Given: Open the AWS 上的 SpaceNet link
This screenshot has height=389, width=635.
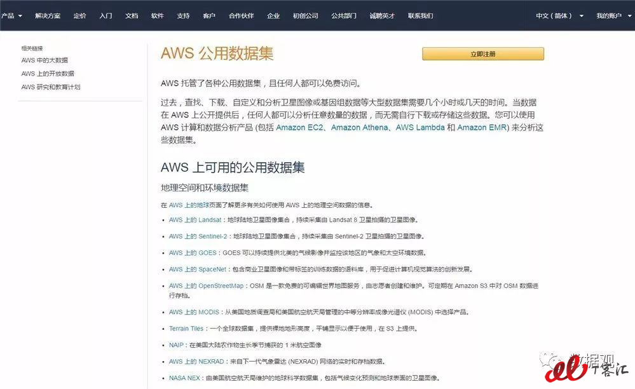Looking at the screenshot, I should [198, 270].
